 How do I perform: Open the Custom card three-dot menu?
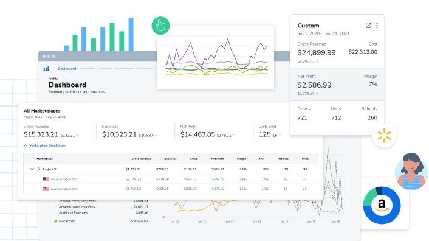coord(377,26)
